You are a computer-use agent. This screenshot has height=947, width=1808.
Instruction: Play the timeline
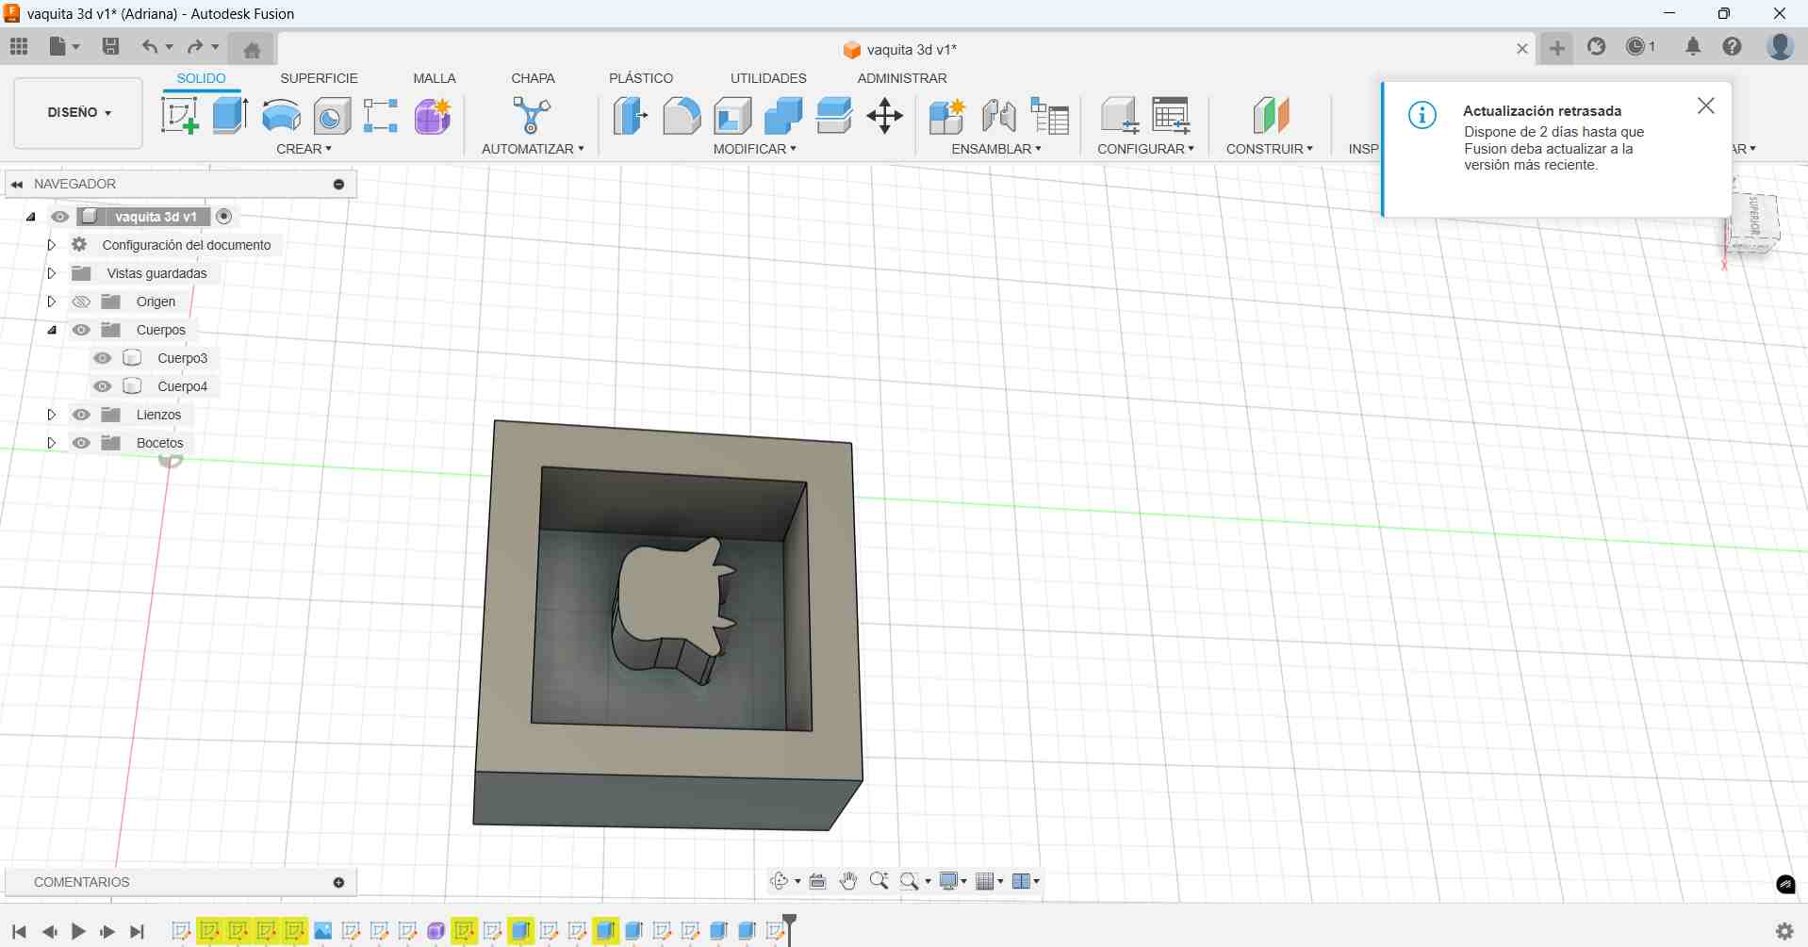point(78,932)
